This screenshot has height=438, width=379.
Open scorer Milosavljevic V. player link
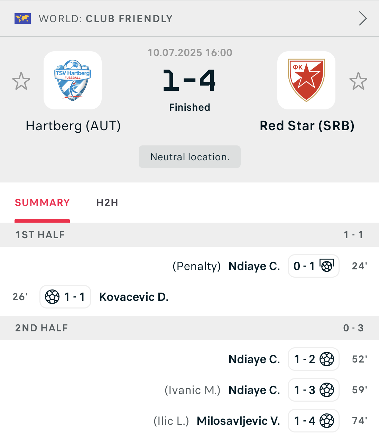[x=238, y=421]
